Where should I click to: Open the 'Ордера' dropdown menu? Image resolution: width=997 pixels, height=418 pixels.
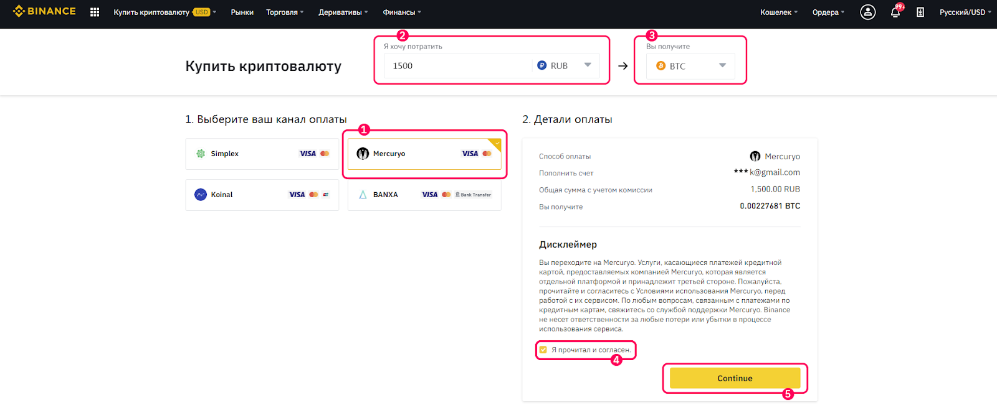[829, 12]
